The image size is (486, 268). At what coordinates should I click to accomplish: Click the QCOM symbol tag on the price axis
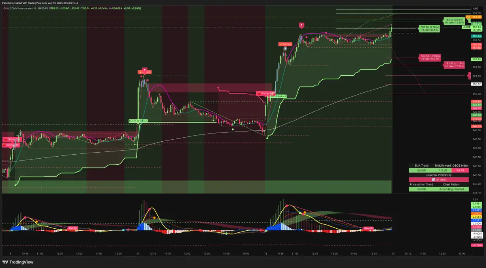(x=466, y=27)
